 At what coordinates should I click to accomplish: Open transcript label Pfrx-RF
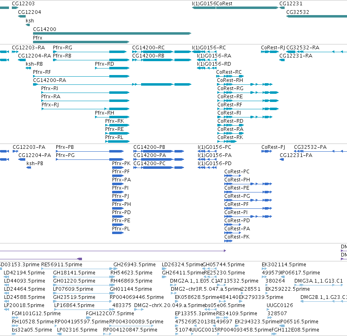tap(42, 72)
